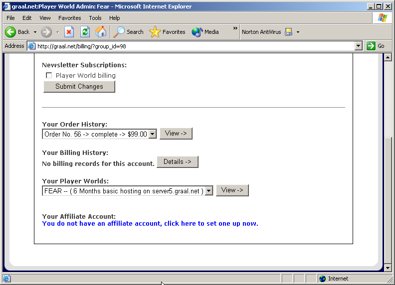Go to Home page icon
This screenshot has width=395, height=285.
click(101, 32)
